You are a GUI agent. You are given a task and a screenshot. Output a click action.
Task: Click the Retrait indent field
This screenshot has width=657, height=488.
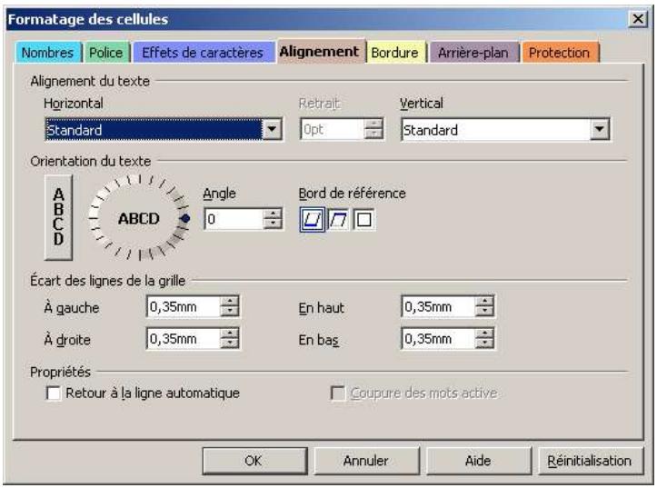(x=332, y=129)
